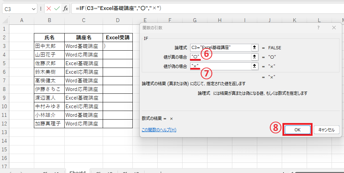
Task: Click the dialog help question mark
Action: coord(318,28)
